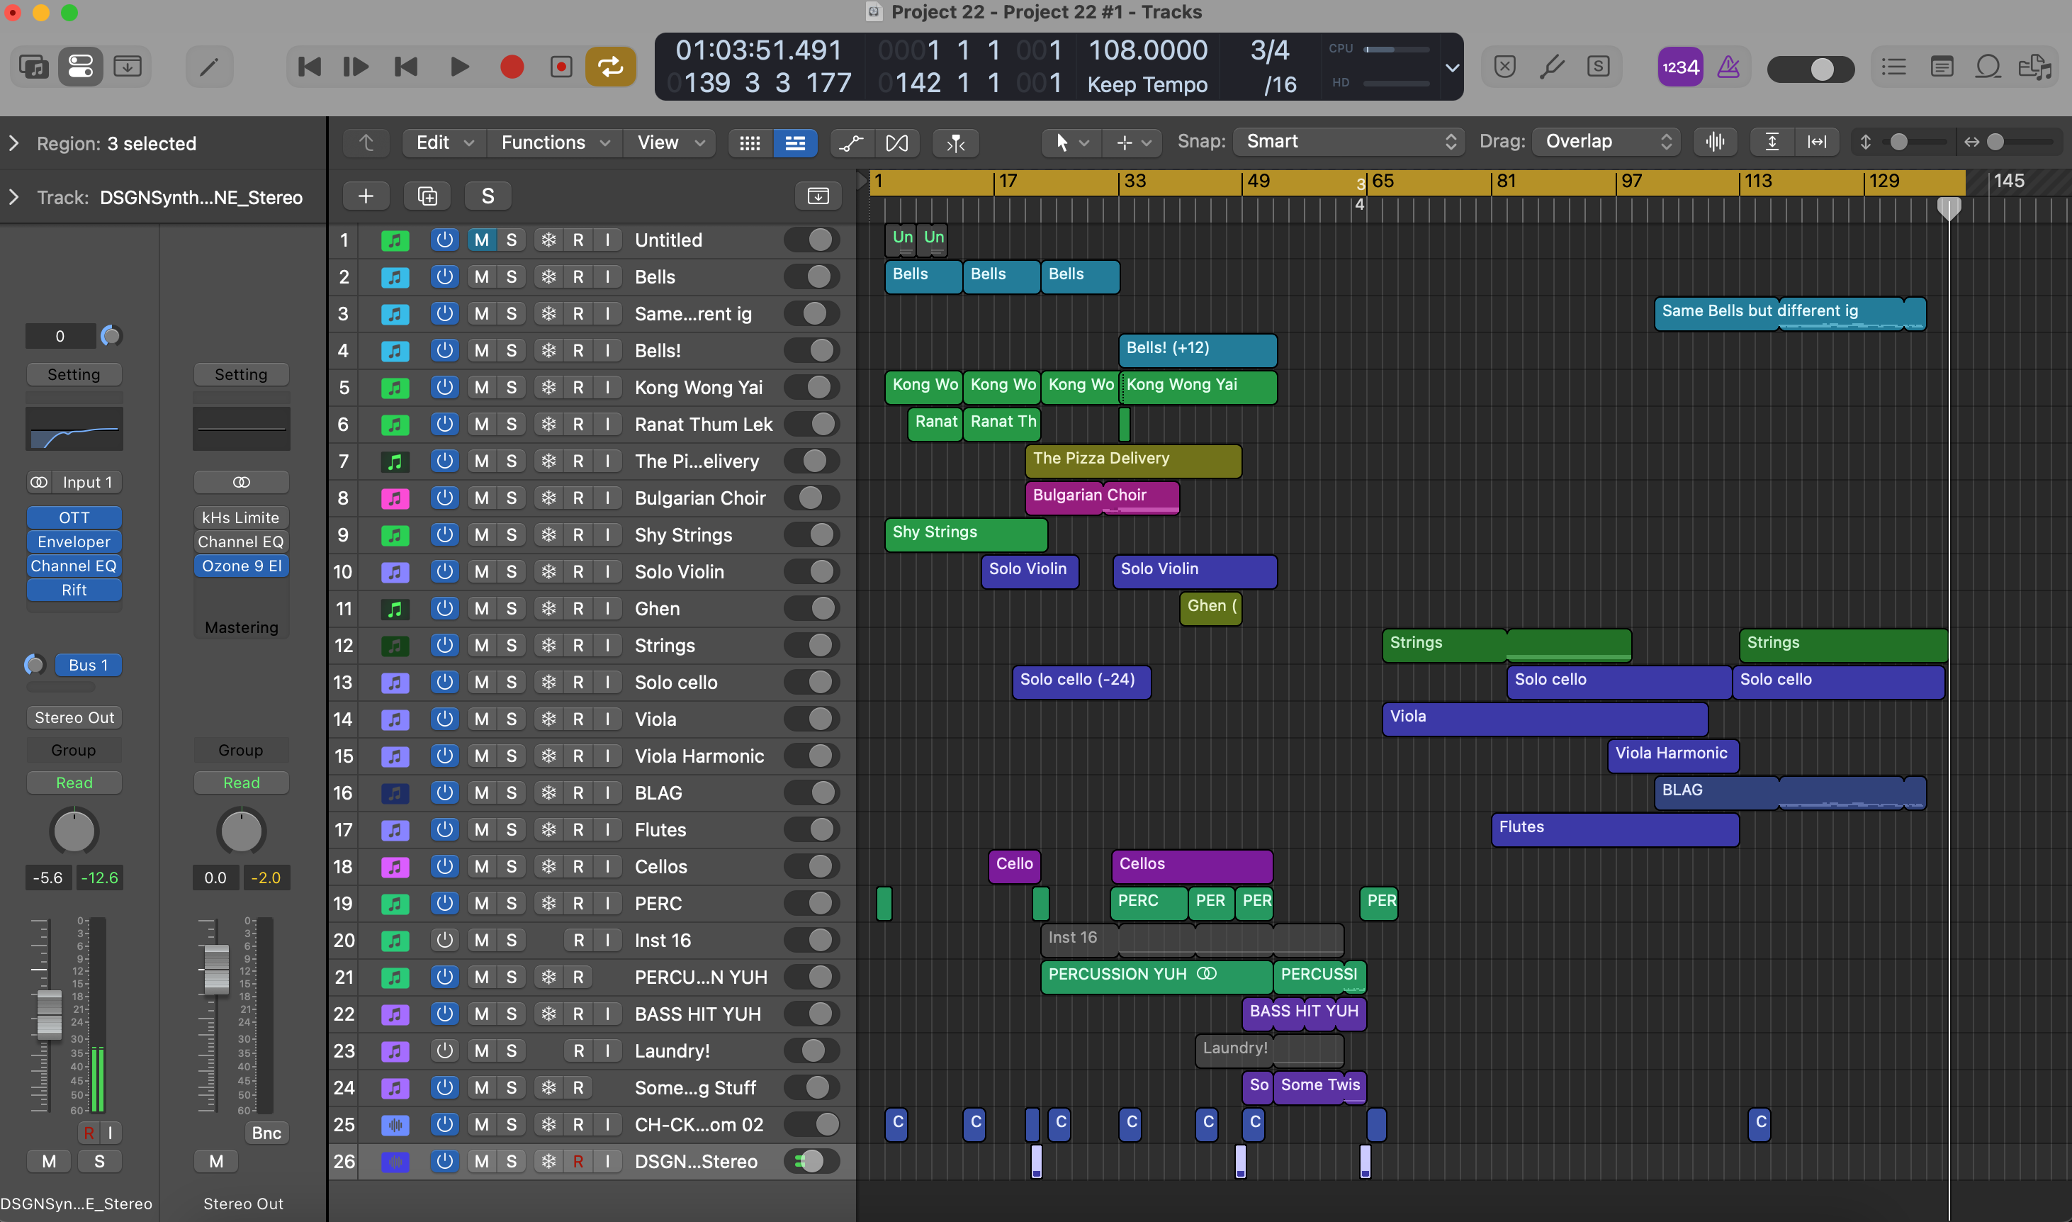2072x1222 pixels.
Task: Open the Drag Overlap dropdown
Action: click(x=1607, y=142)
